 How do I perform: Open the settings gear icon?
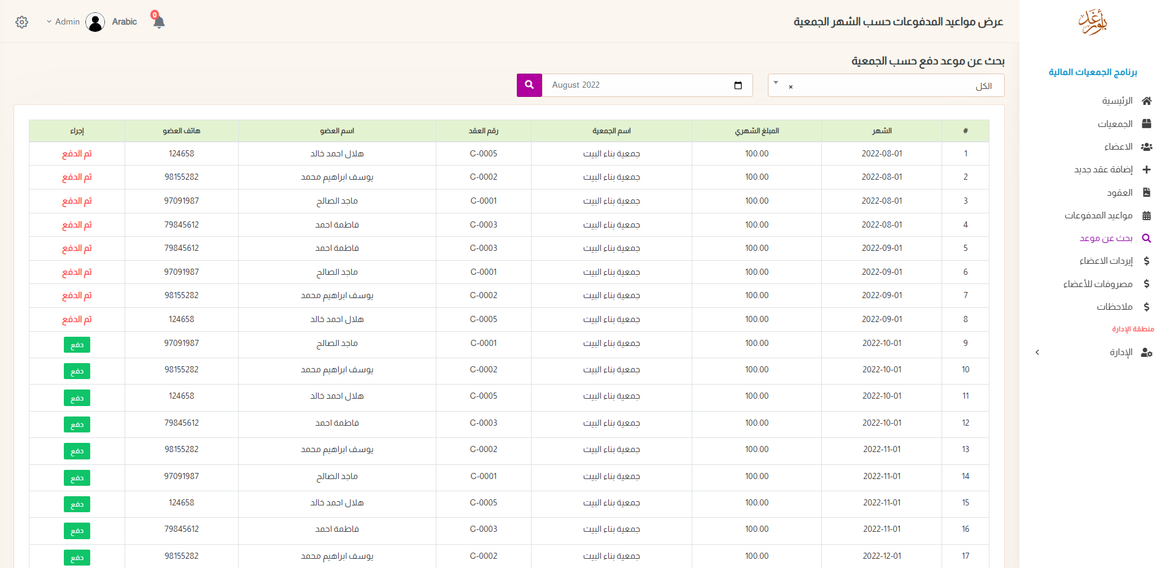click(x=22, y=22)
